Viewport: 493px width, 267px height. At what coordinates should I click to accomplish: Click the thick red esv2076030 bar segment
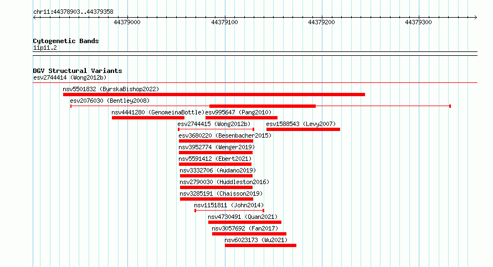263,106
